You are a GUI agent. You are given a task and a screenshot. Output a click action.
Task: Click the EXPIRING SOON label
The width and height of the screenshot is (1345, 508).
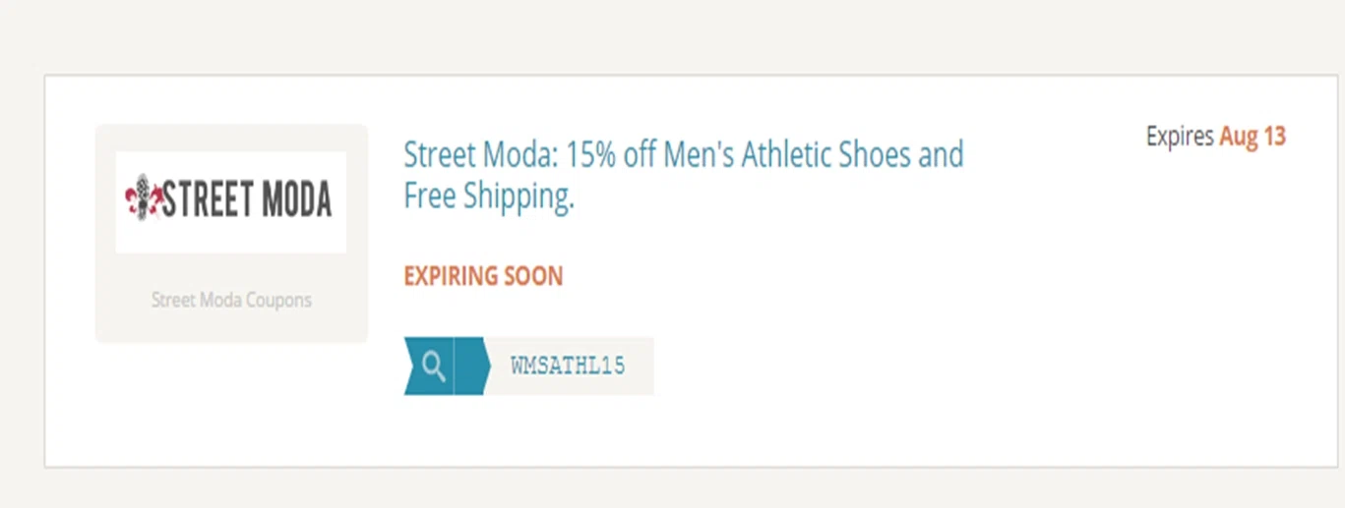point(483,276)
